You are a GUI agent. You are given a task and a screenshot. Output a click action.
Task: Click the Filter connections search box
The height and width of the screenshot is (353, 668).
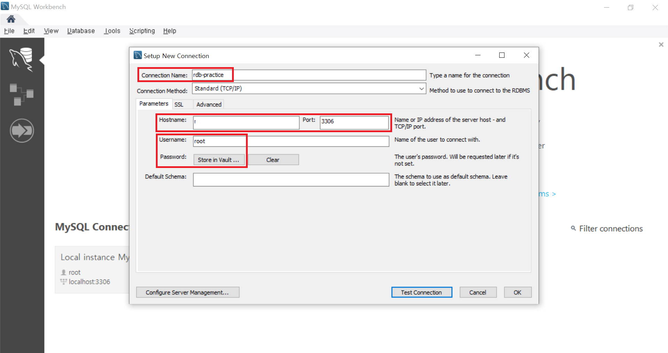(611, 228)
